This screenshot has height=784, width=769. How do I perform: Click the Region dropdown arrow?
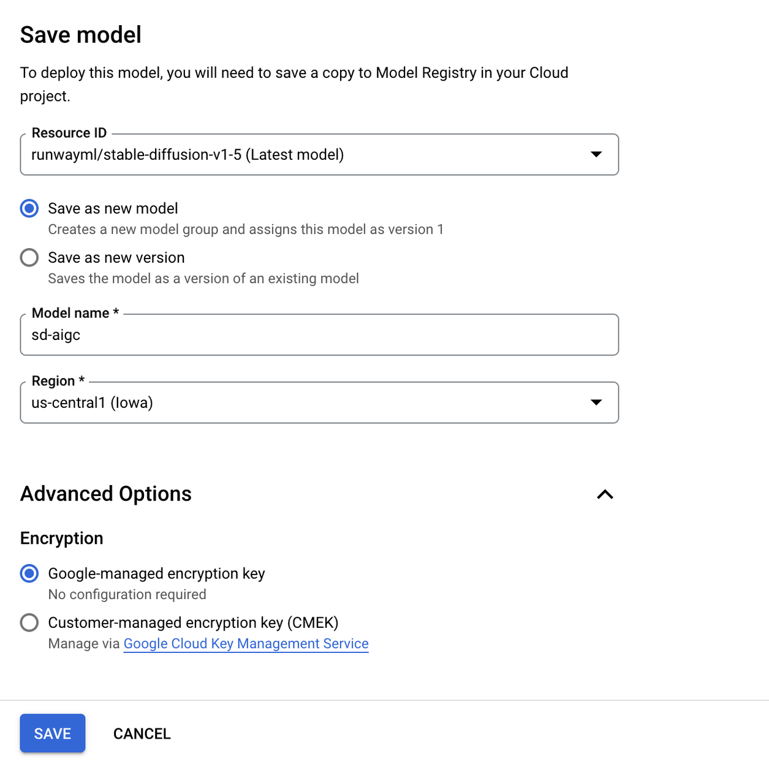[596, 402]
